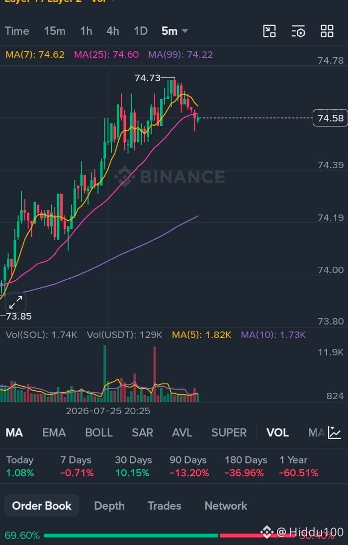The width and height of the screenshot is (348, 545).
Task: Open chart indicator settings icon
Action: pyautogui.click(x=298, y=31)
